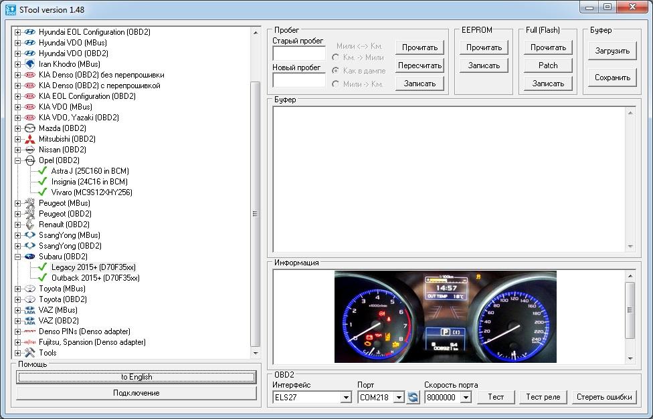Screen dimensions: 653x419
Task: Click the Стереть ошибки button
Action: (x=604, y=397)
